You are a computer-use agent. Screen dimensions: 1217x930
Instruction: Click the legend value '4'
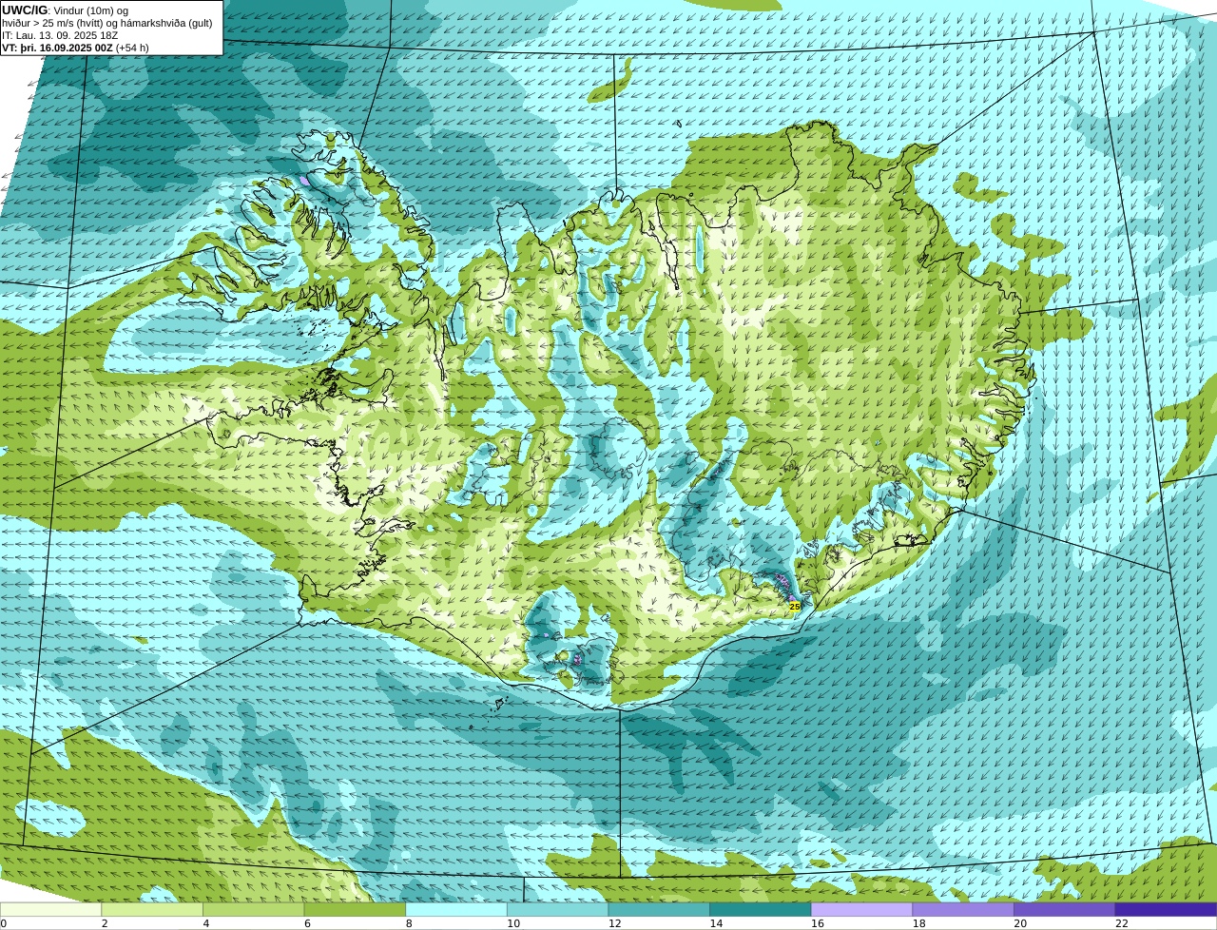click(x=205, y=923)
